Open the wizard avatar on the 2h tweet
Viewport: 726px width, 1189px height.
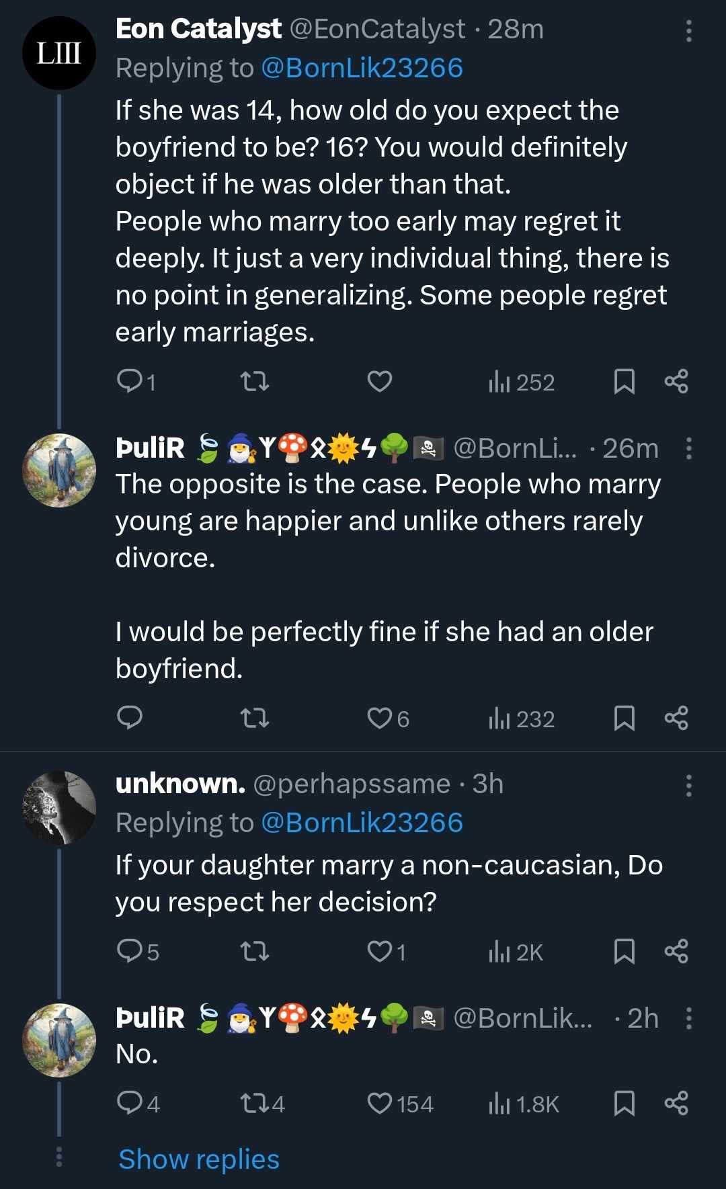pyautogui.click(x=59, y=1040)
